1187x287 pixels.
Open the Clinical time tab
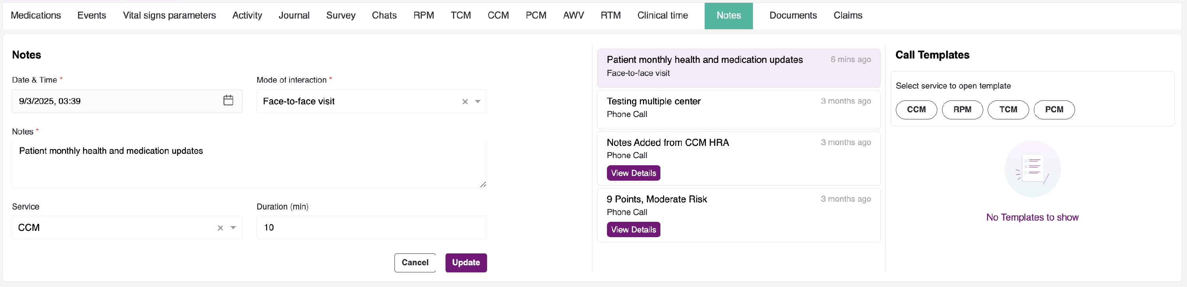point(662,15)
